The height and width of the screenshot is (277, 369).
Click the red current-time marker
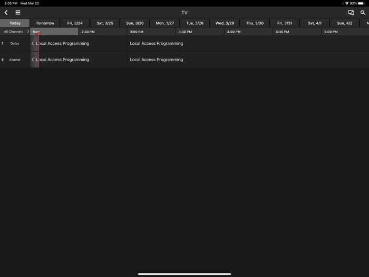tap(38, 34)
